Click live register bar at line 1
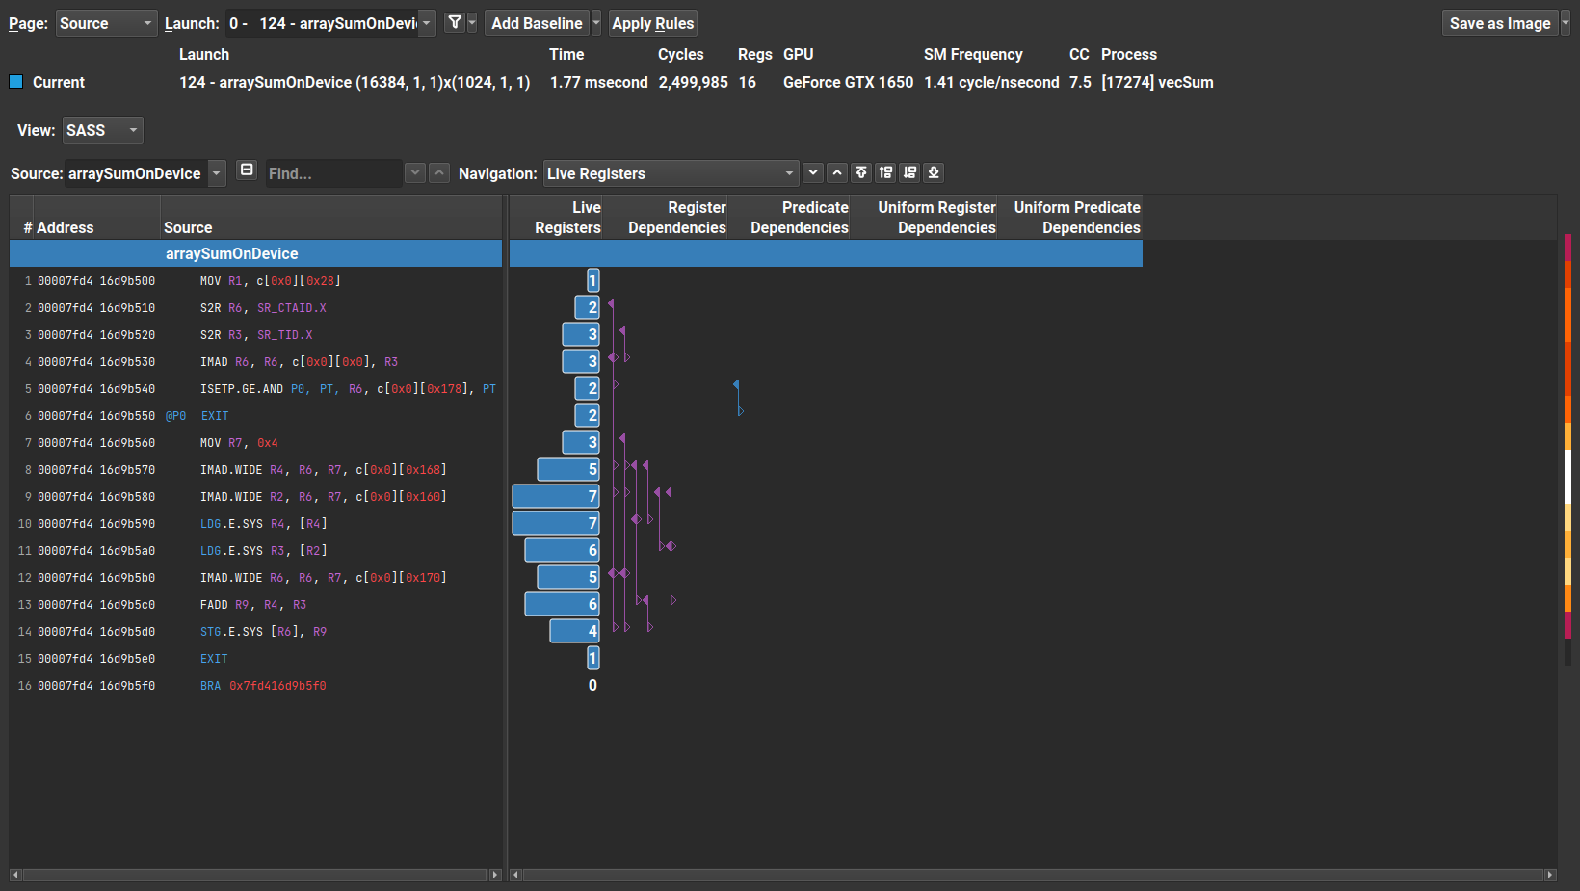The image size is (1580, 891). point(593,280)
